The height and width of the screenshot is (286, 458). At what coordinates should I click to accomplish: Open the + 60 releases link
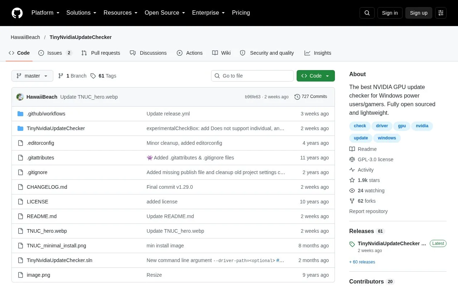point(362,262)
